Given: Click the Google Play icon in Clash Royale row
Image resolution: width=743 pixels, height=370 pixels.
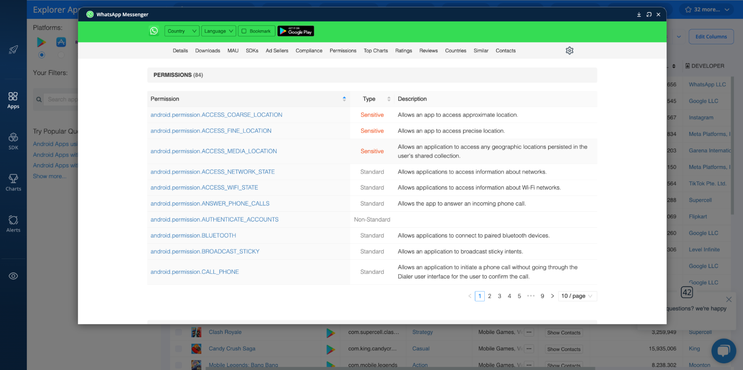Looking at the screenshot, I should 330,332.
